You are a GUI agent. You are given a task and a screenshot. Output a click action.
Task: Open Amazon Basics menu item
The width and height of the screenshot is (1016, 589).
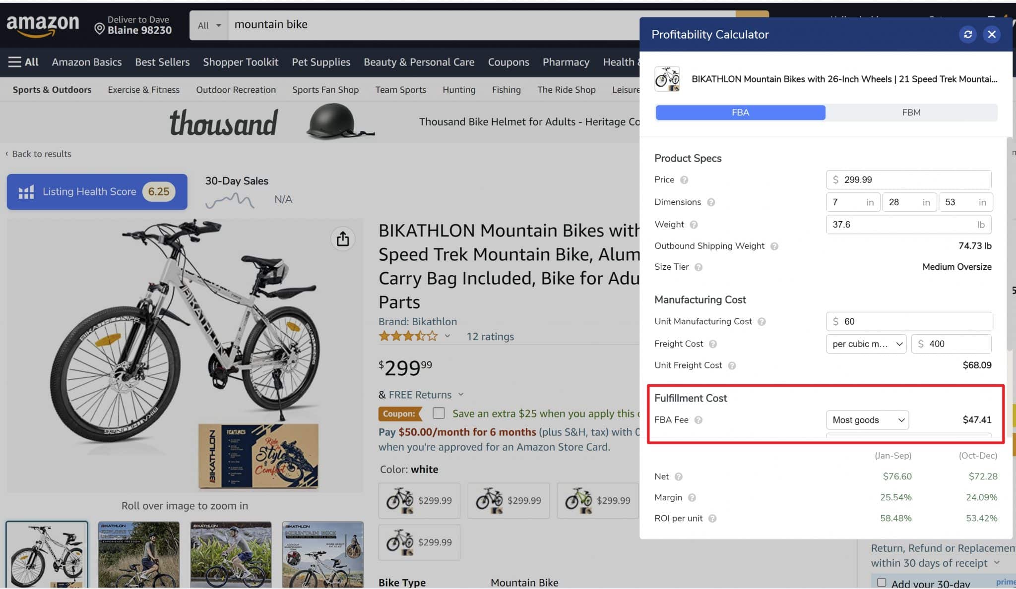pos(87,62)
